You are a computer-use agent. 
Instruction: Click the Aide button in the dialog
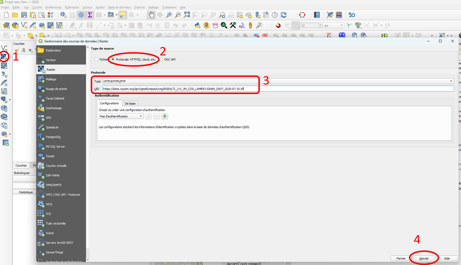[447, 258]
